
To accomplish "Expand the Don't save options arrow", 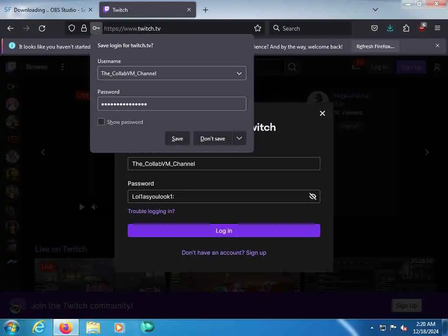I will (239, 139).
